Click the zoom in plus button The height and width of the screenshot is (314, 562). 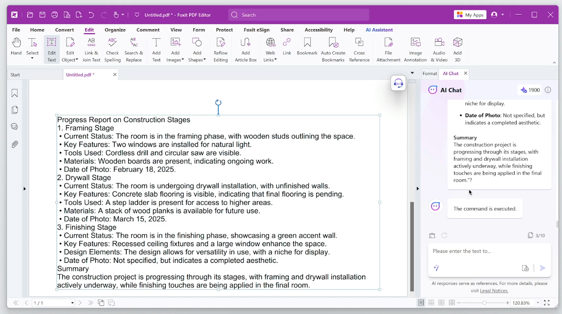click(508, 303)
